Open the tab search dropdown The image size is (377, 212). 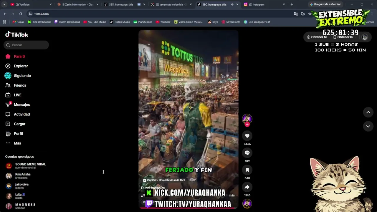point(4,4)
